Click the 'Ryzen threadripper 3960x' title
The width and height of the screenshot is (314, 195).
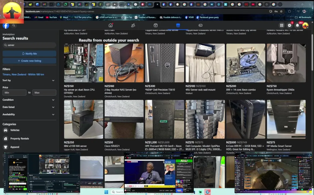pyautogui.click(x=281, y=90)
